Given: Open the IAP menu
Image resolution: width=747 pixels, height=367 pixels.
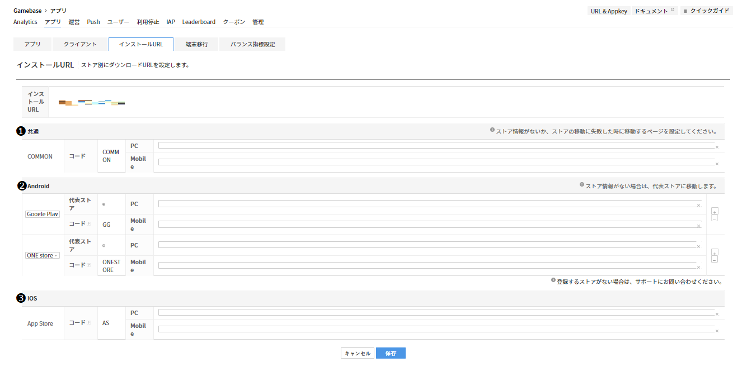Looking at the screenshot, I should click(x=171, y=22).
